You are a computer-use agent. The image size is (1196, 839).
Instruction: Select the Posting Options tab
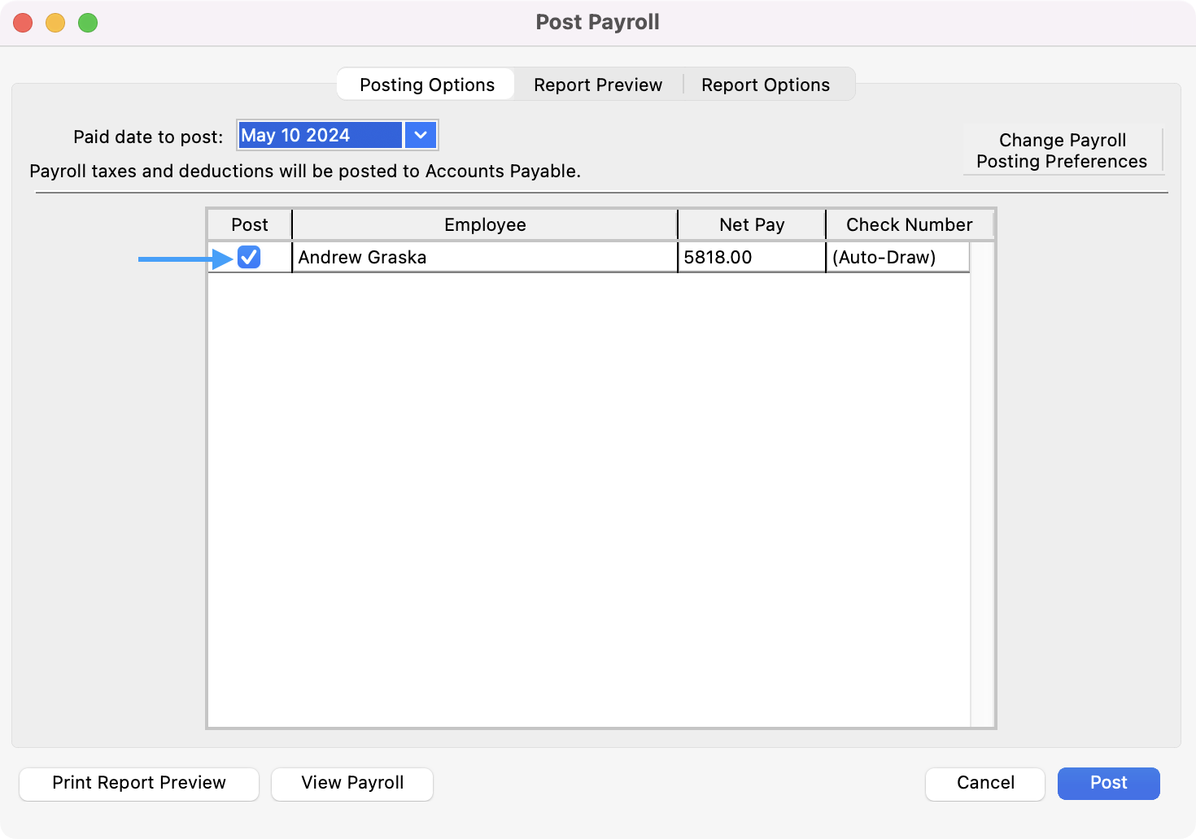(x=426, y=85)
